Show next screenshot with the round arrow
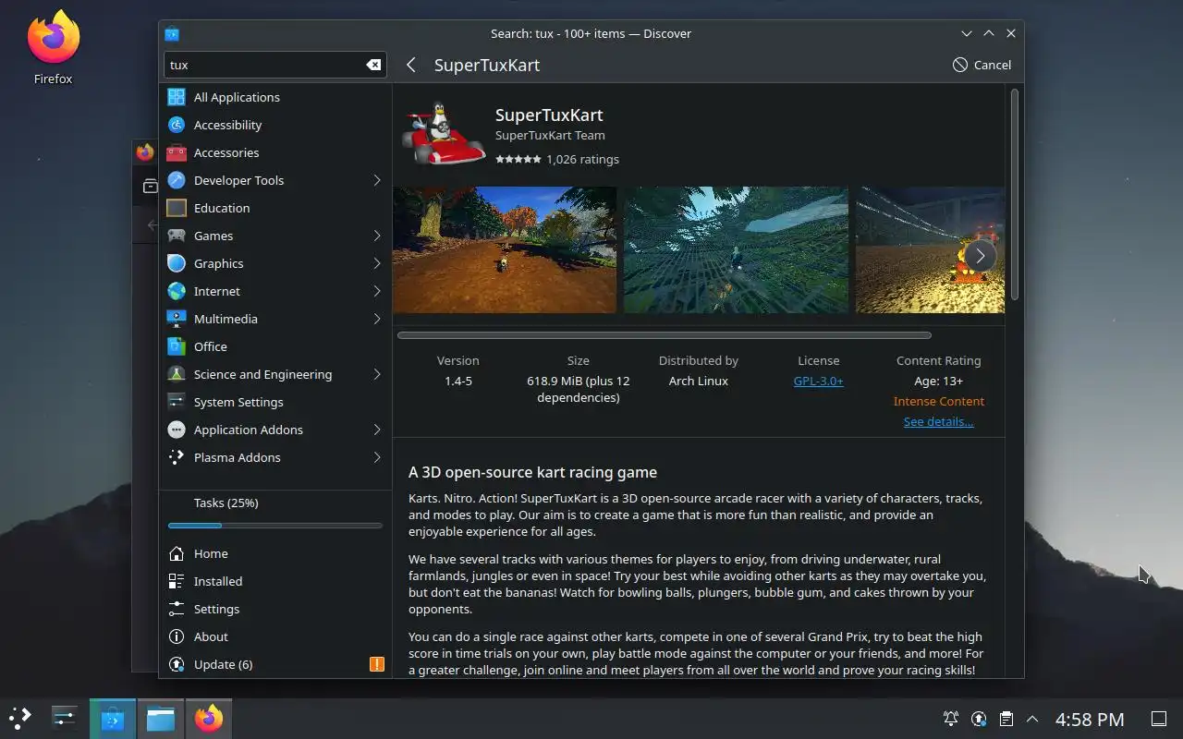This screenshot has width=1183, height=739. (981, 256)
